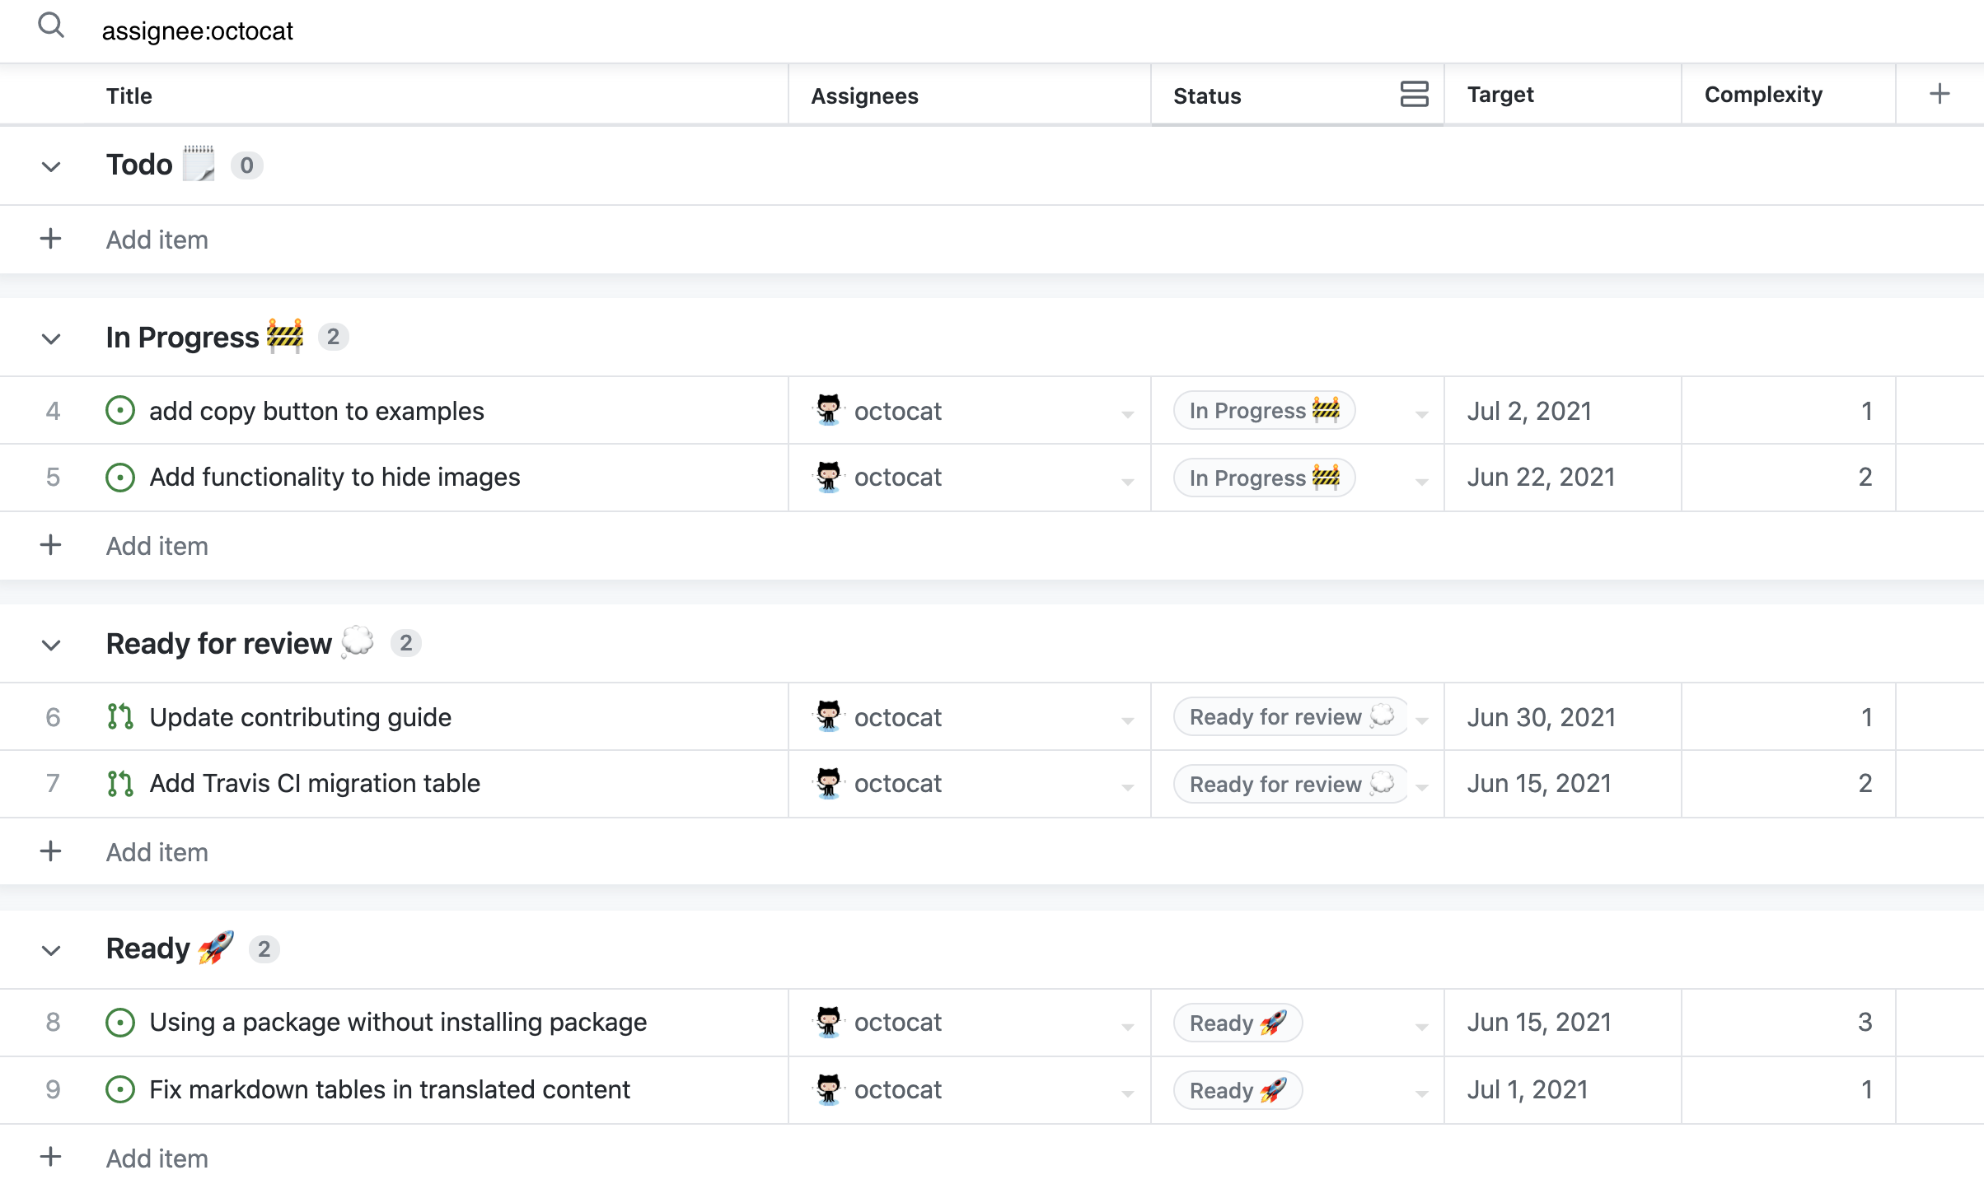This screenshot has height=1184, width=1984.
Task: Open status dropdown for row 4
Action: (x=1421, y=413)
